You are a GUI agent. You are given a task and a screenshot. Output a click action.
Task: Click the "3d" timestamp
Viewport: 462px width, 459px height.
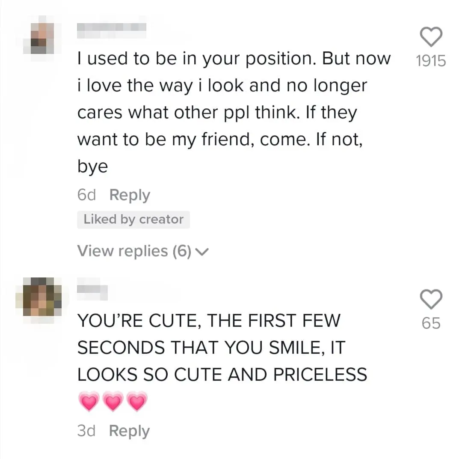(86, 431)
